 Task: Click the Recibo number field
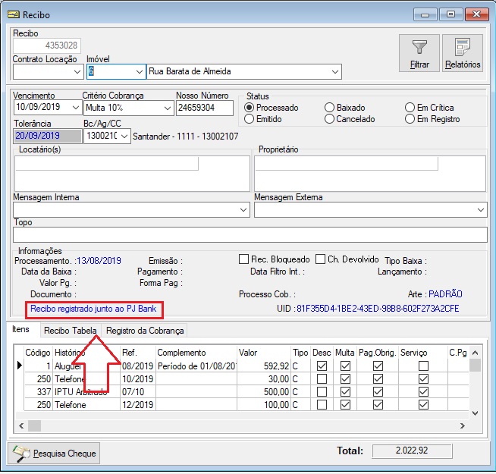click(x=47, y=46)
